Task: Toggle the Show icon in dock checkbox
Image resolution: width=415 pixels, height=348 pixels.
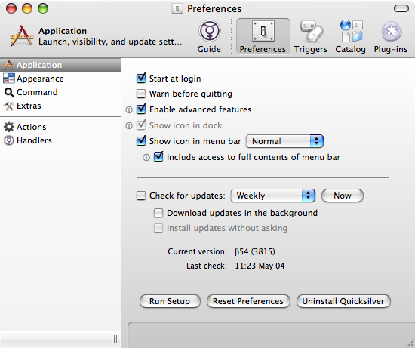Action: click(141, 125)
